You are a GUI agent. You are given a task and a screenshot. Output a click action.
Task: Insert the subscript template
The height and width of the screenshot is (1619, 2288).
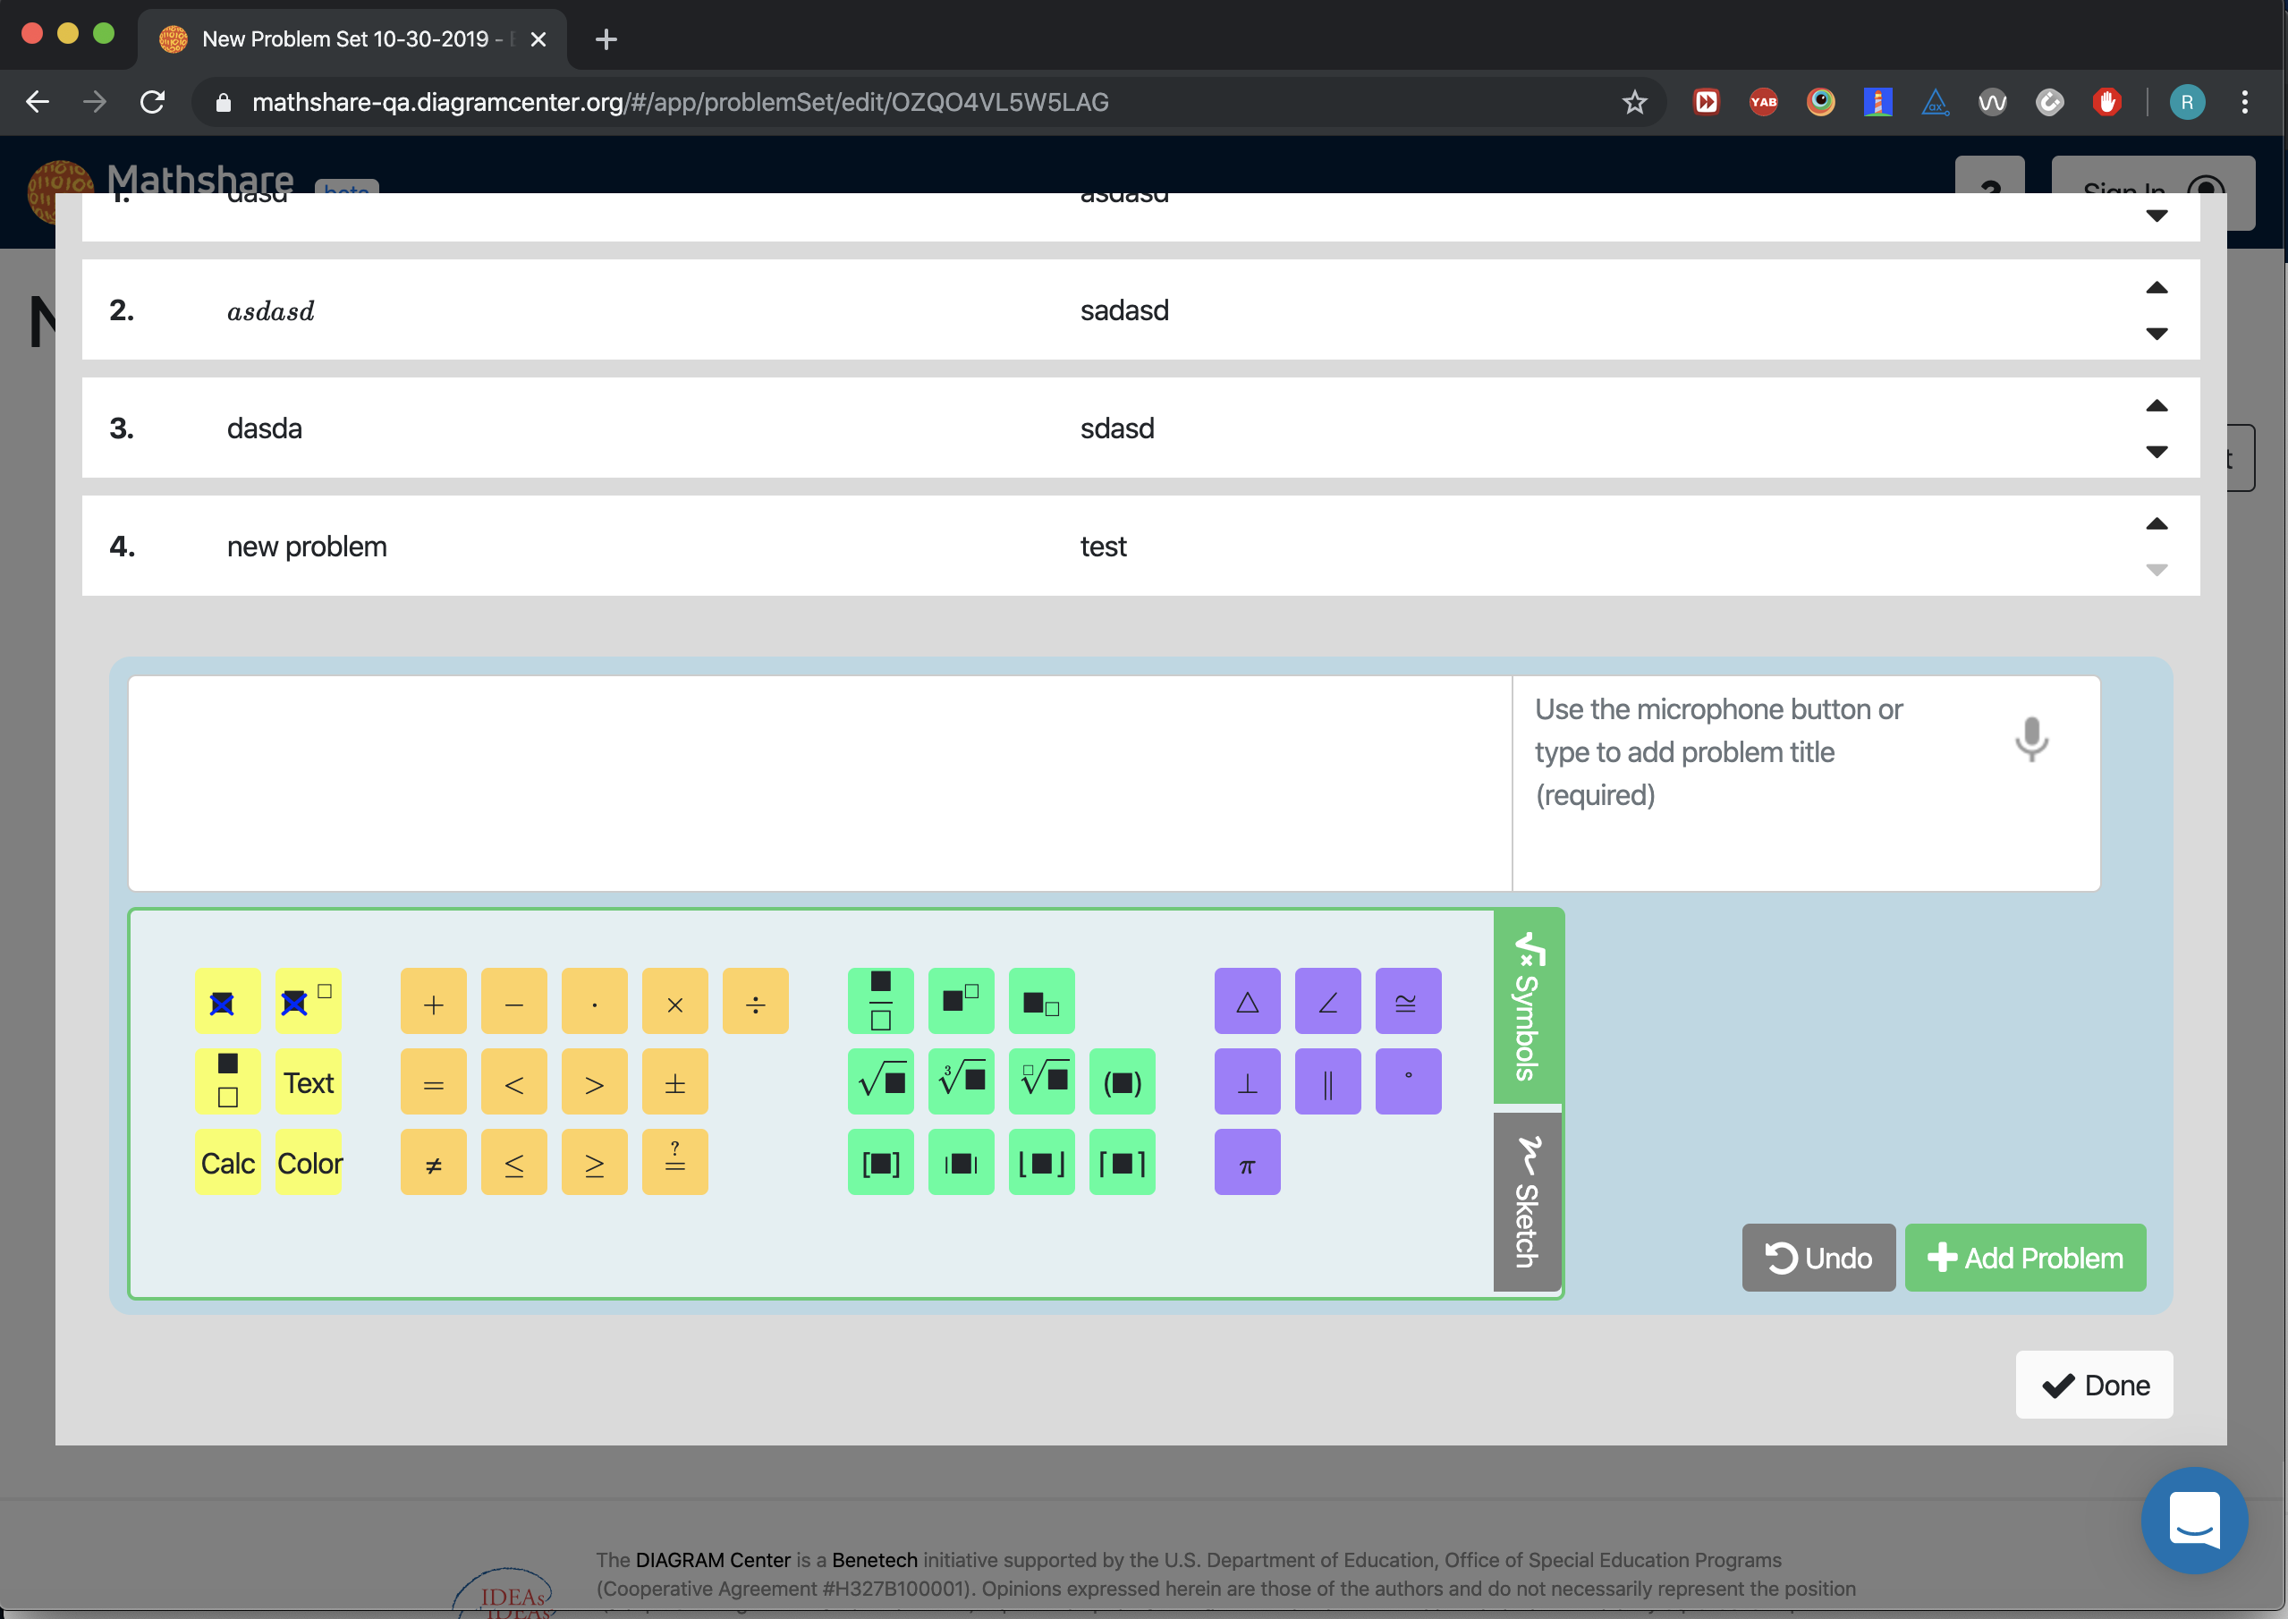coord(1042,1001)
